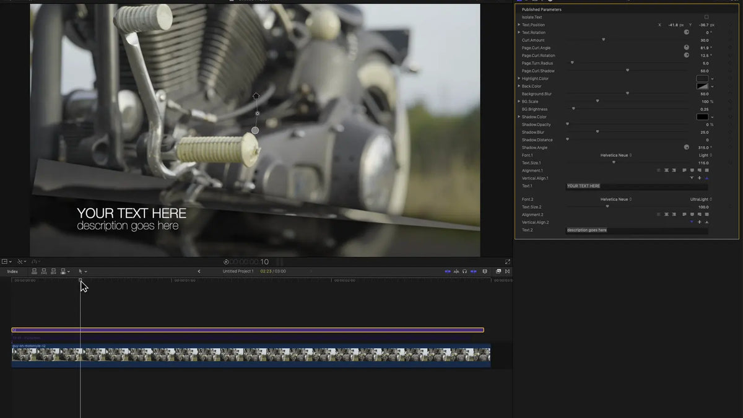Open Font.1 Light style popup
This screenshot has height=418, width=743.
click(705, 155)
